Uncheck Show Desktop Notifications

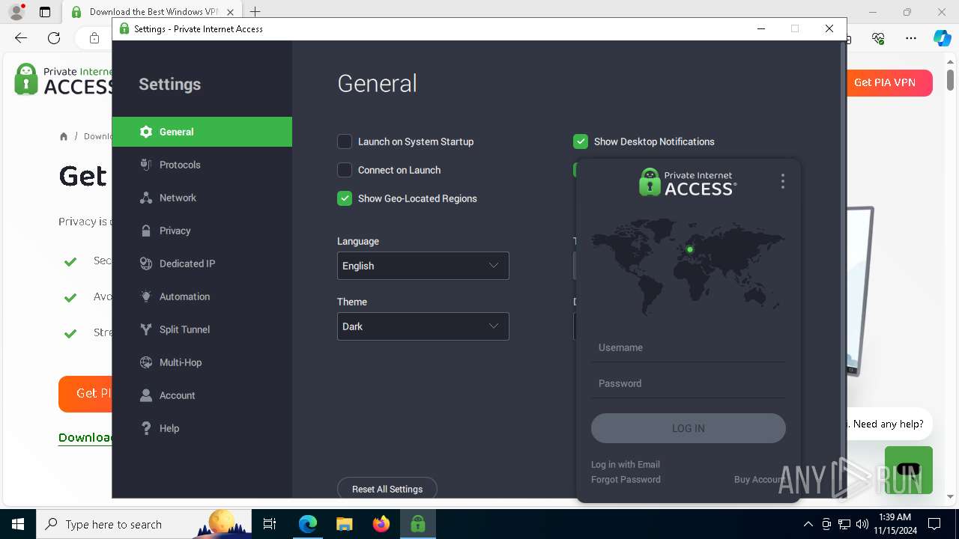[581, 141]
